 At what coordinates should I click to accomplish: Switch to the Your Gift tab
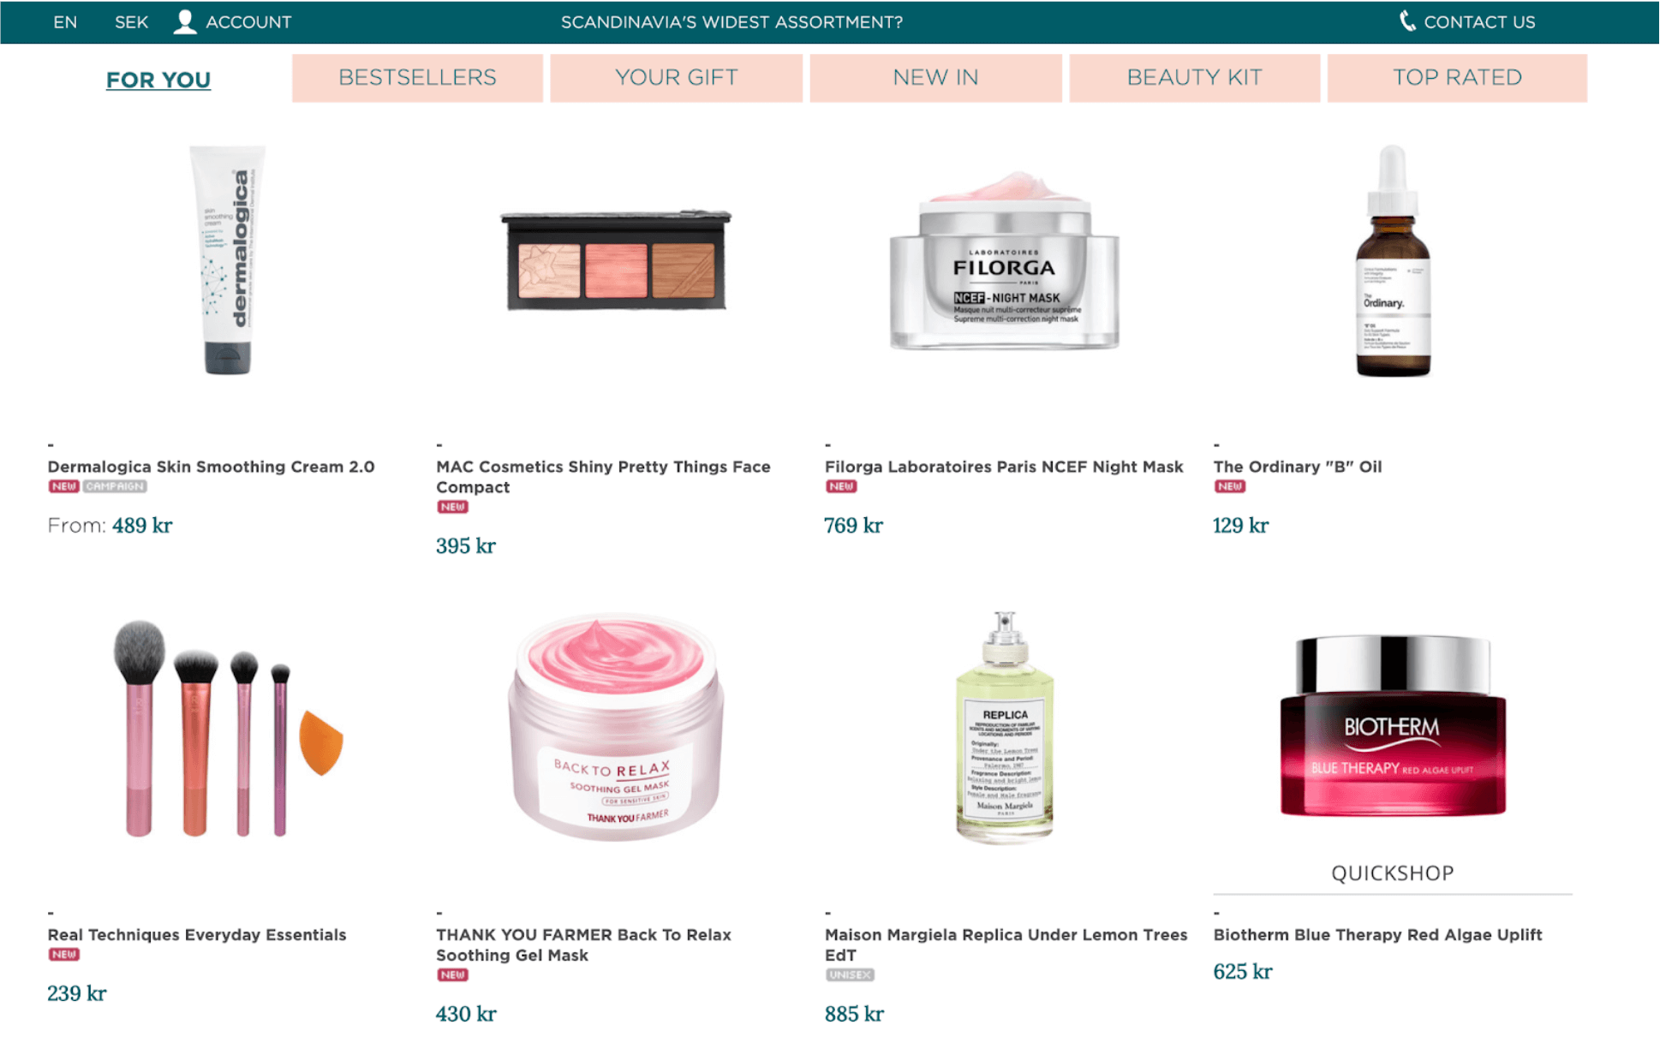coord(676,78)
